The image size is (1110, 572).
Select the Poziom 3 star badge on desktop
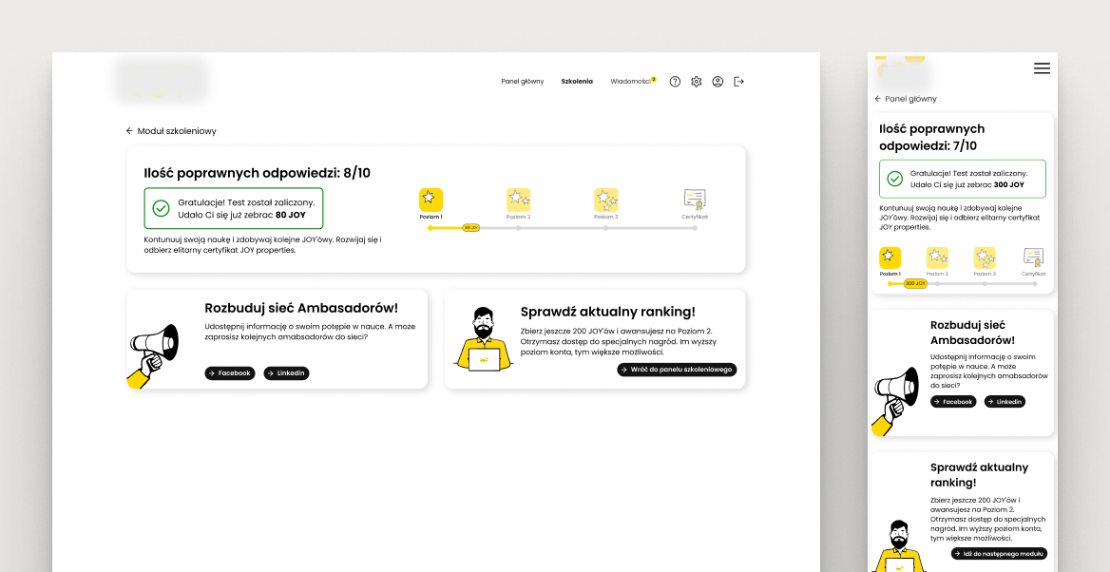605,200
